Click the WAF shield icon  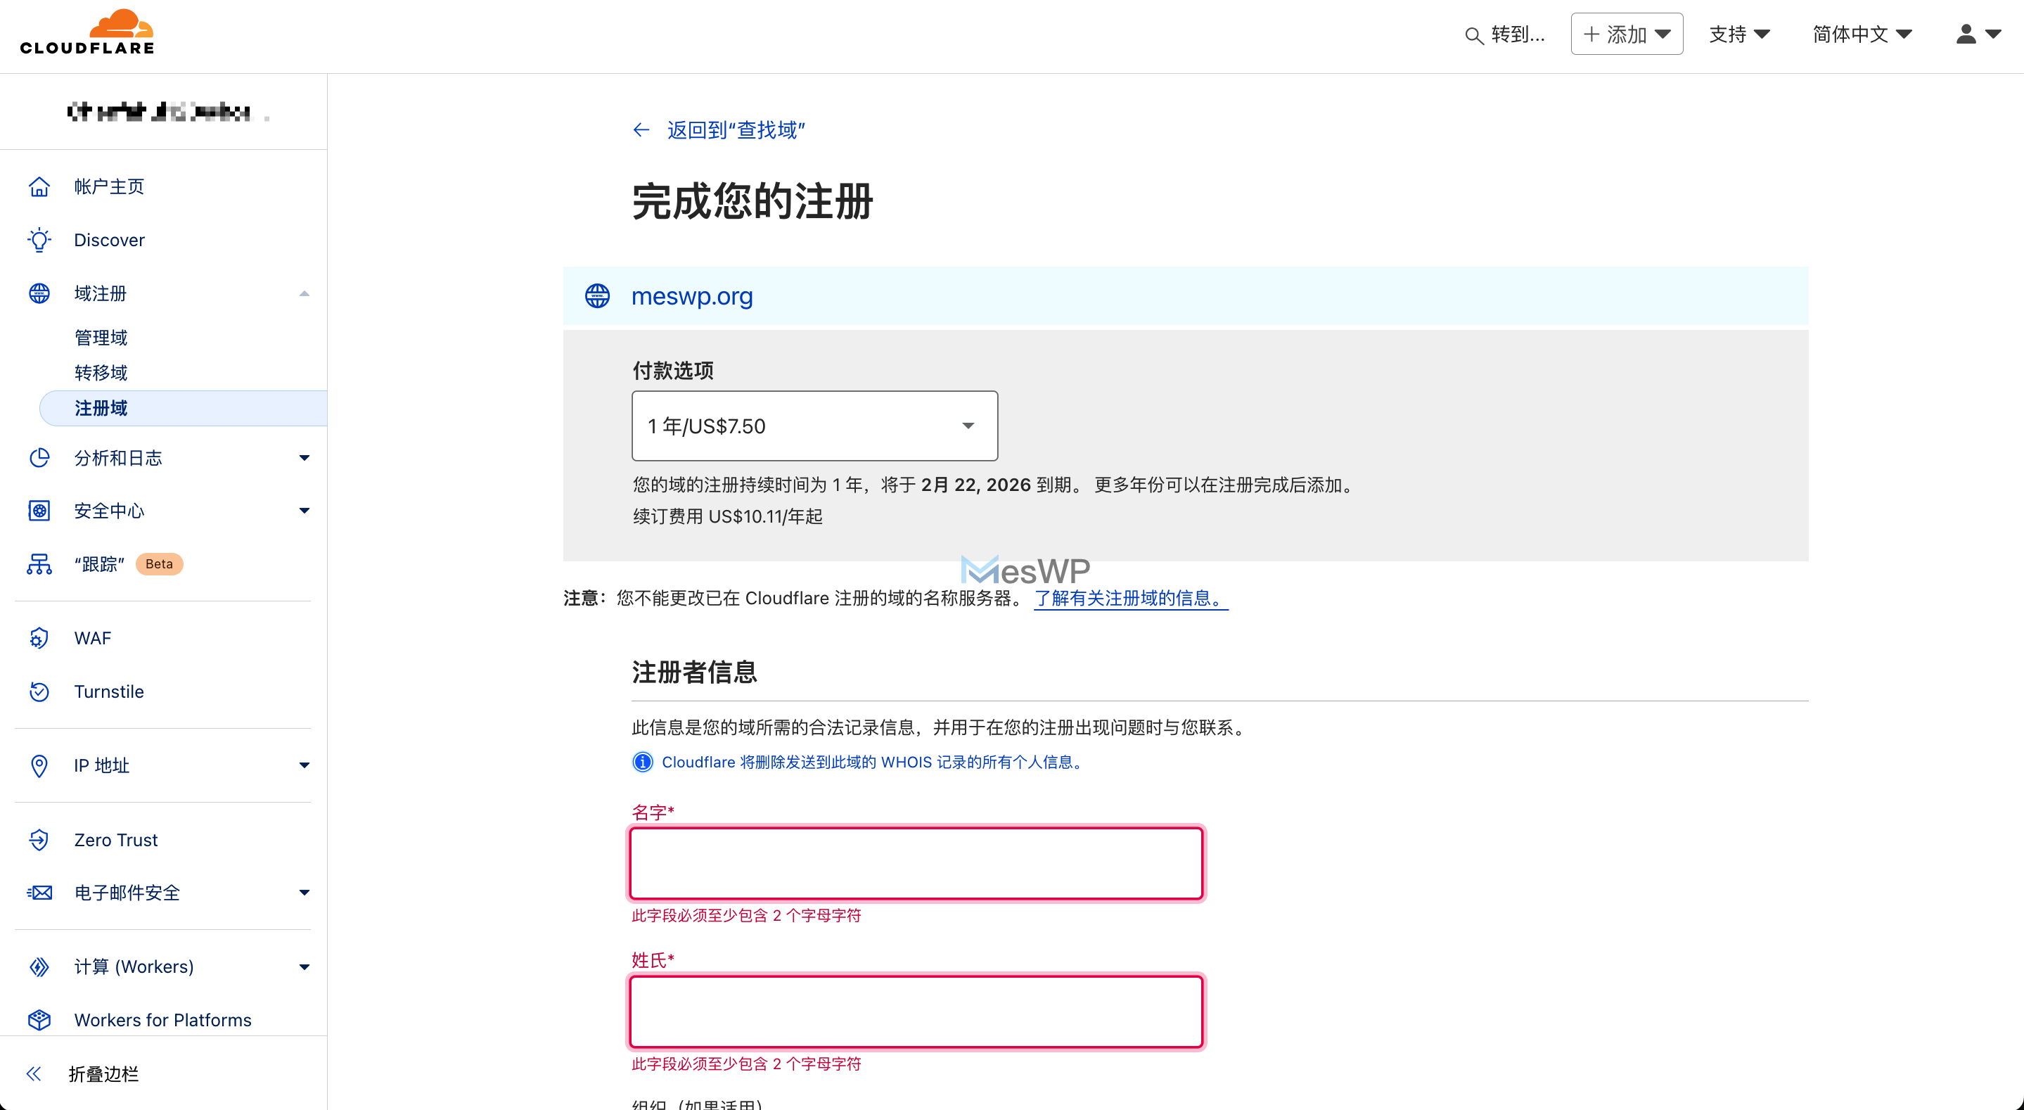[x=39, y=637]
